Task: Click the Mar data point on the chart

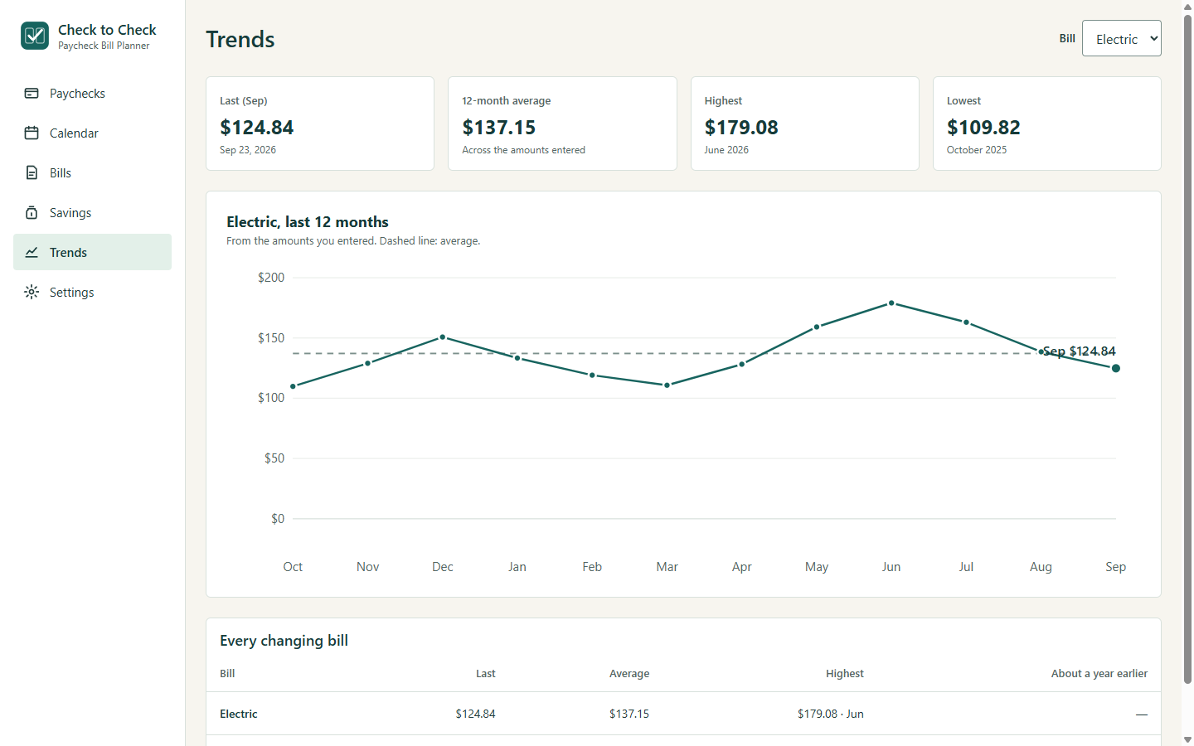Action: click(x=667, y=385)
